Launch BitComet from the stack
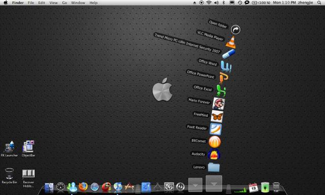The image size is (325, 195). tap(214, 142)
